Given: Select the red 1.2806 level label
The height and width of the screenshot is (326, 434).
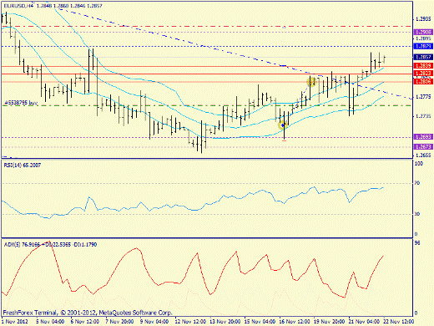Looking at the screenshot, I should pos(423,81).
